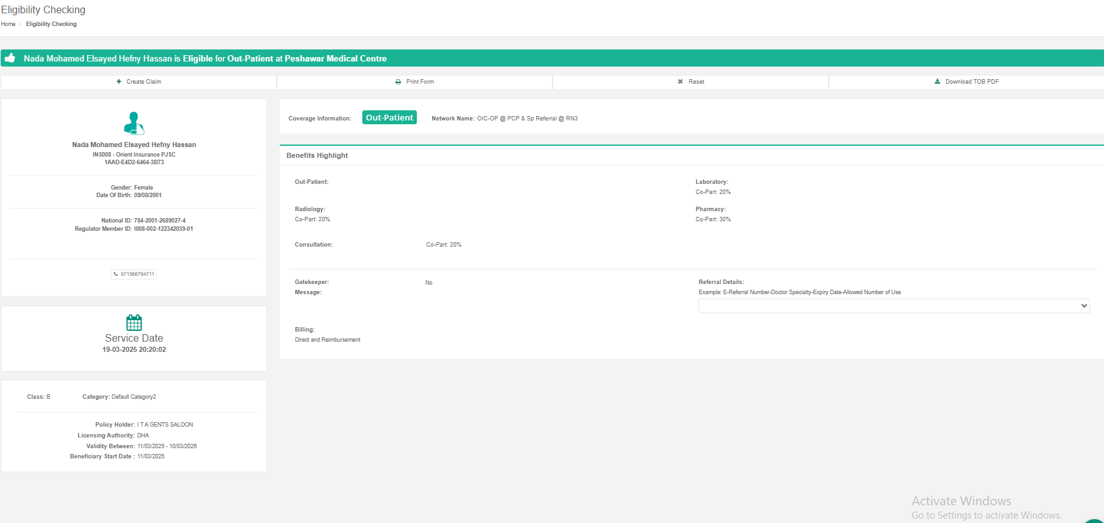Click the thumbs-up eligibility icon
This screenshot has width=1104, height=523.
coord(10,58)
